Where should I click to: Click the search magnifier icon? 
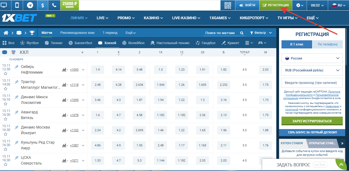[x=242, y=33]
